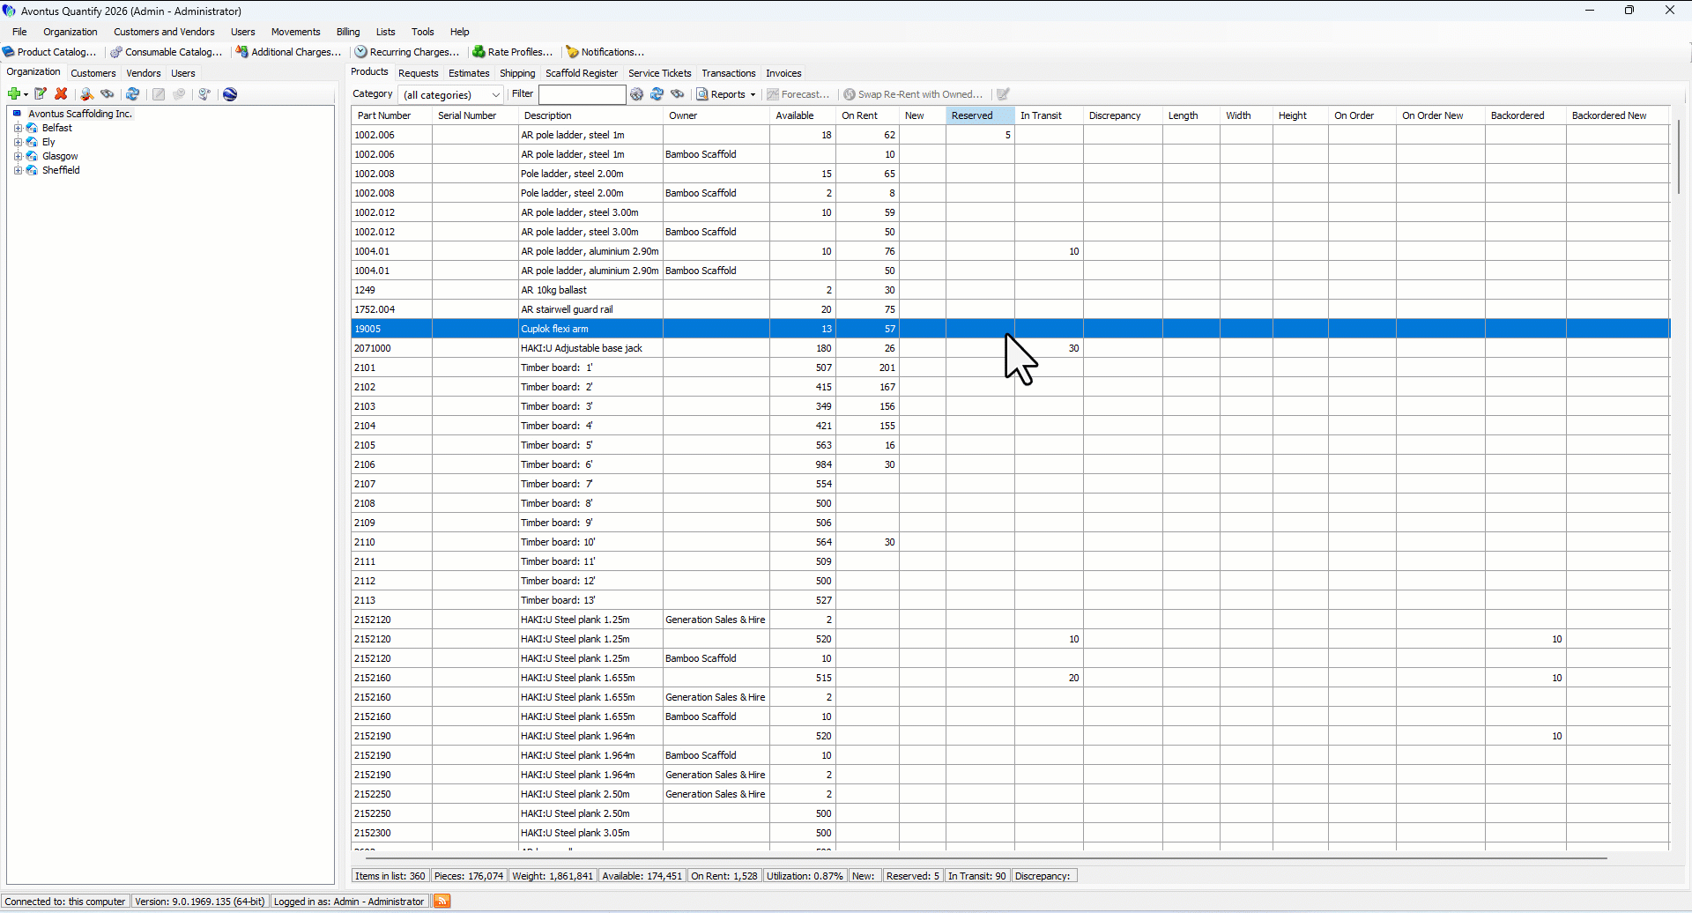1692x913 pixels.
Task: Click the grayed coins icon in organization toolbar
Action: tap(179, 94)
